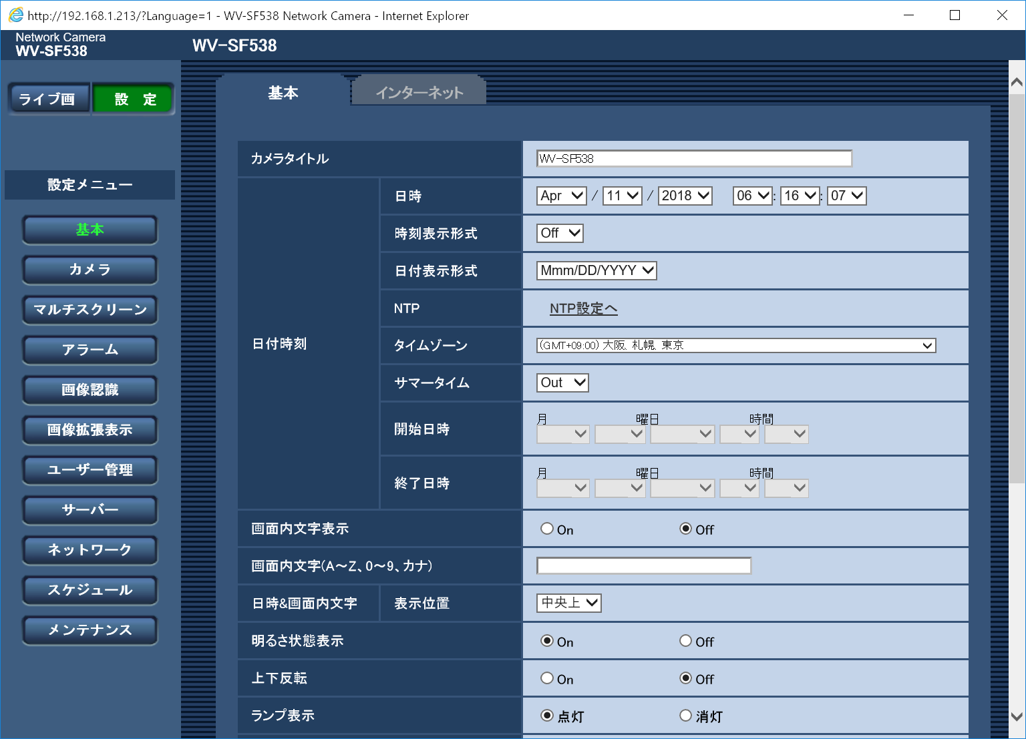Close the Internet Explorer window

pos(1002,15)
